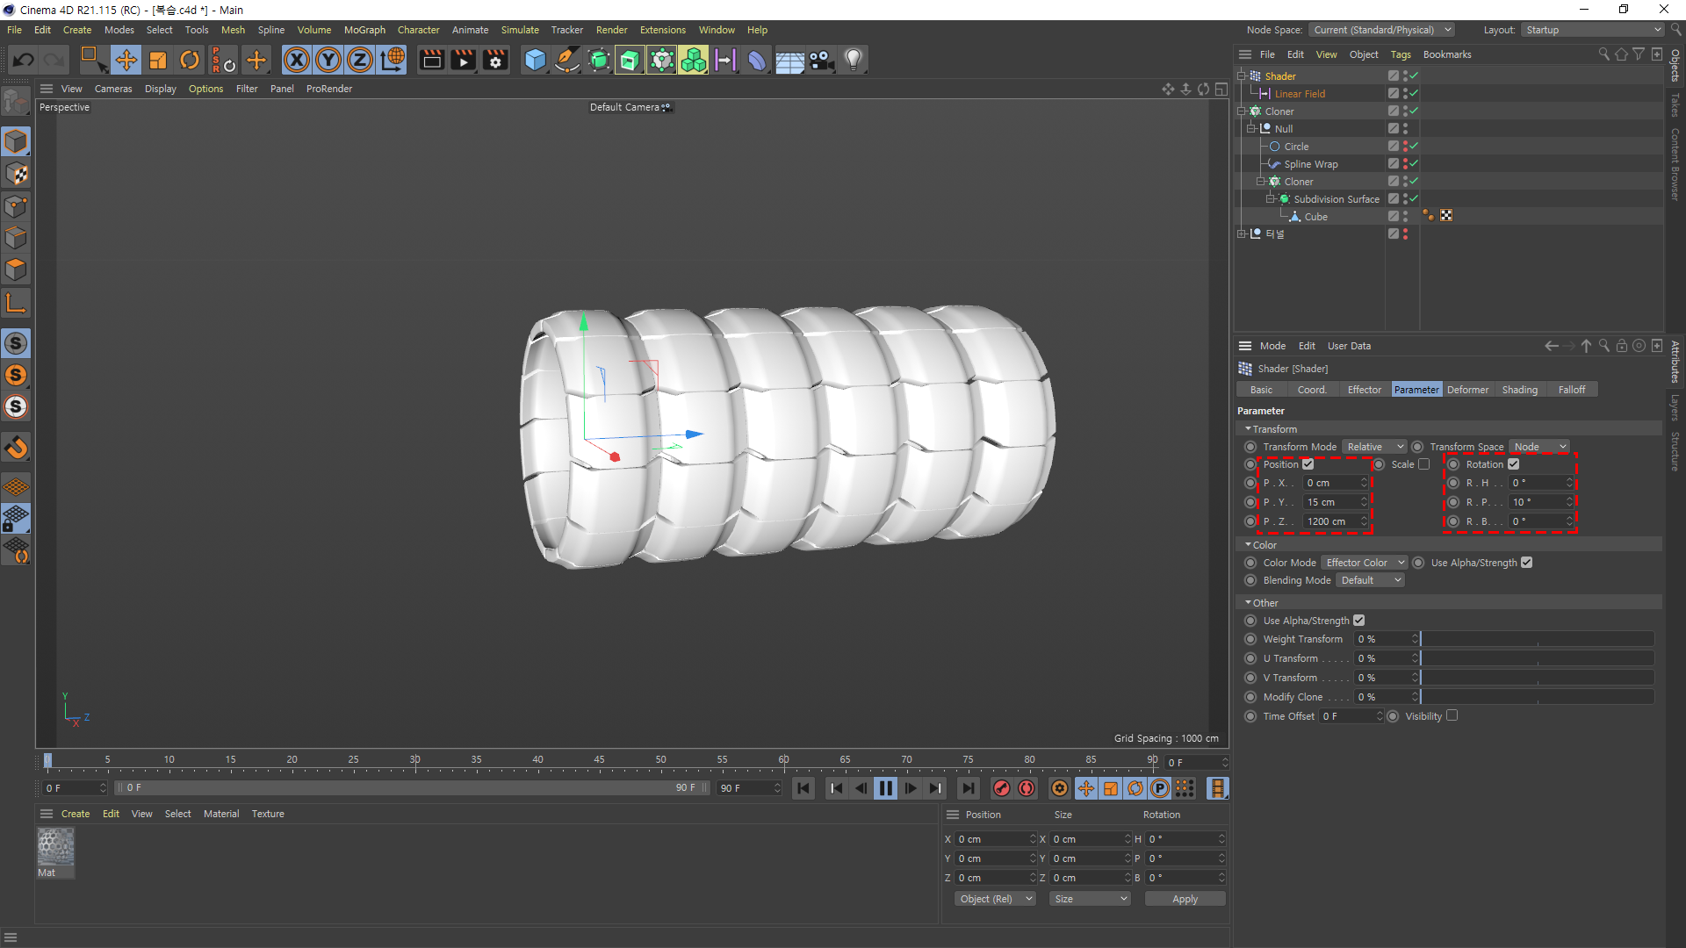1686x948 pixels.
Task: Select the Rotate tool icon
Action: (190, 60)
